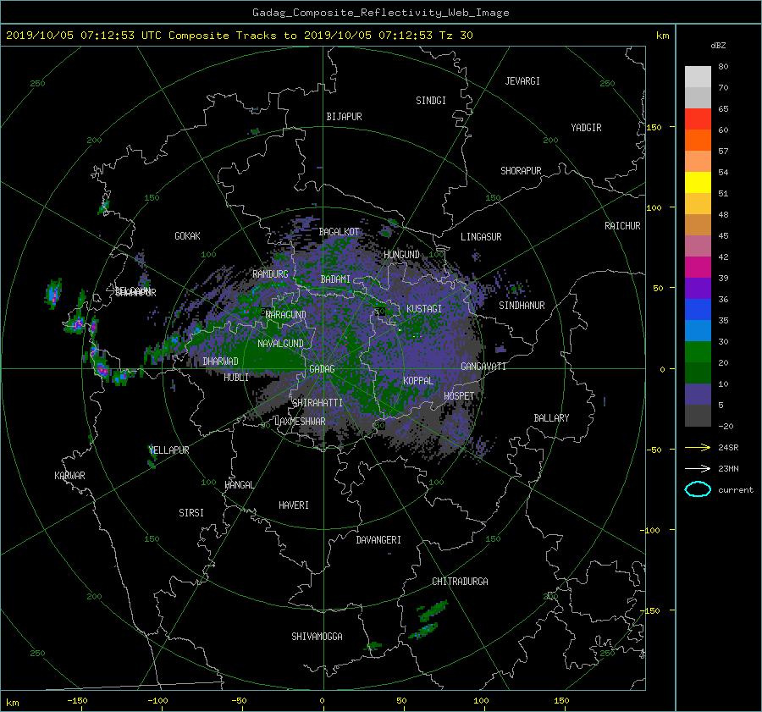Click the HANGAL city label
The height and width of the screenshot is (712, 762).
[x=240, y=485]
